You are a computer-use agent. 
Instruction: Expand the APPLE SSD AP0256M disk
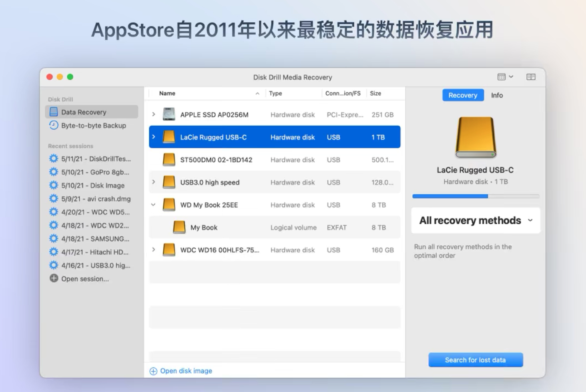[154, 114]
